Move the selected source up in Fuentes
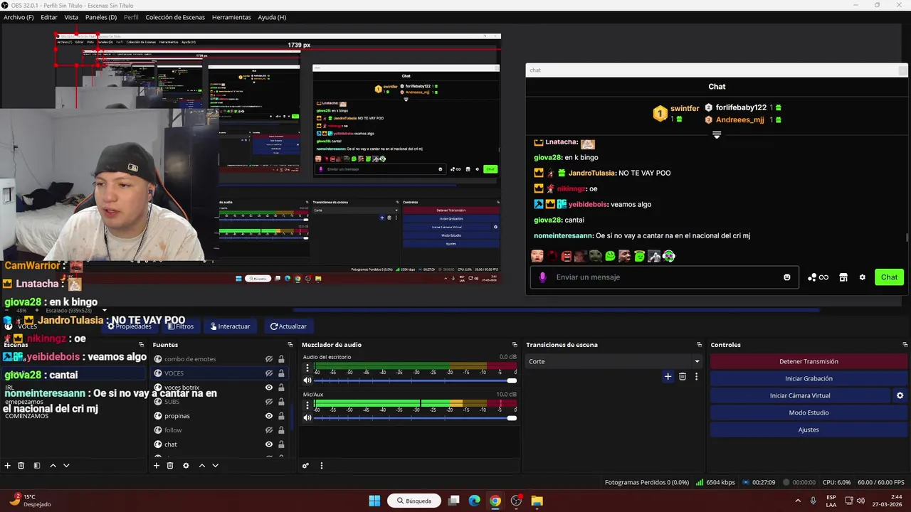The image size is (911, 512). (201, 466)
